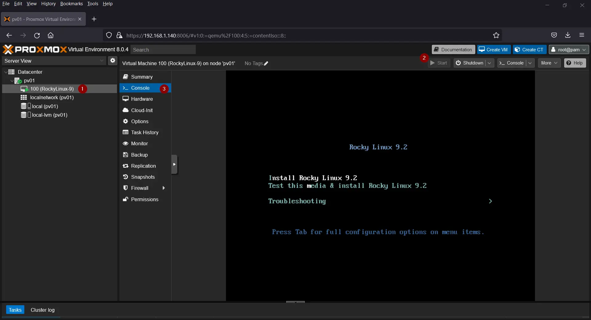
Task: Click the 'No Tags' label
Action: 254,63
